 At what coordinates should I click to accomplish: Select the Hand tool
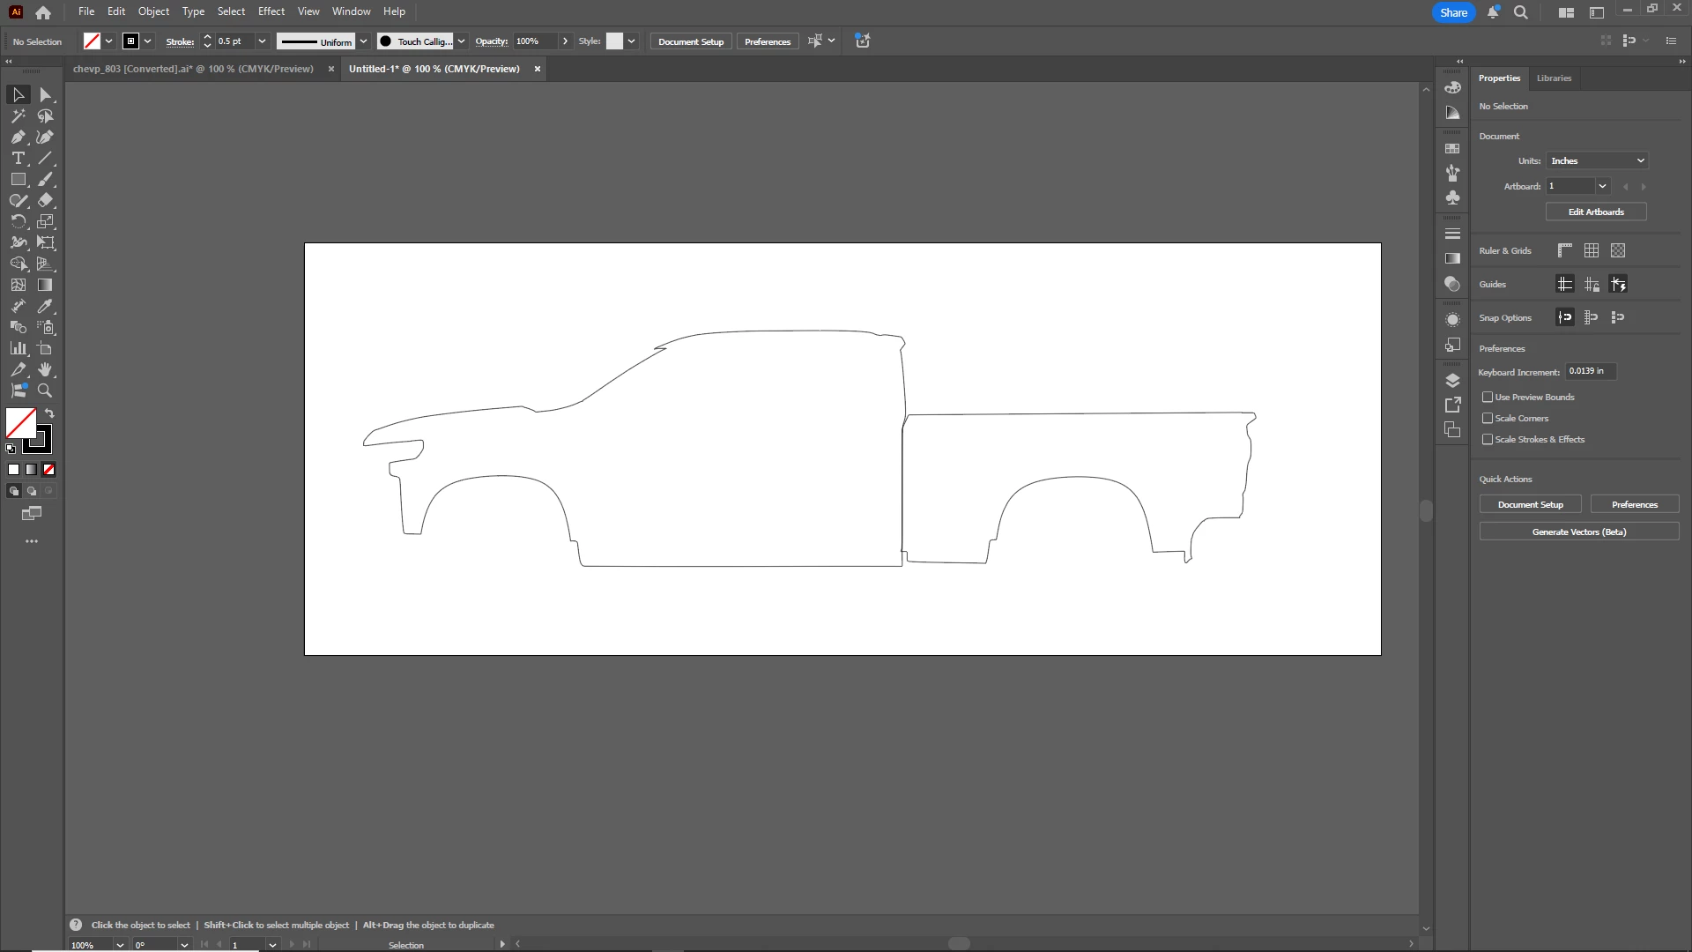click(45, 369)
